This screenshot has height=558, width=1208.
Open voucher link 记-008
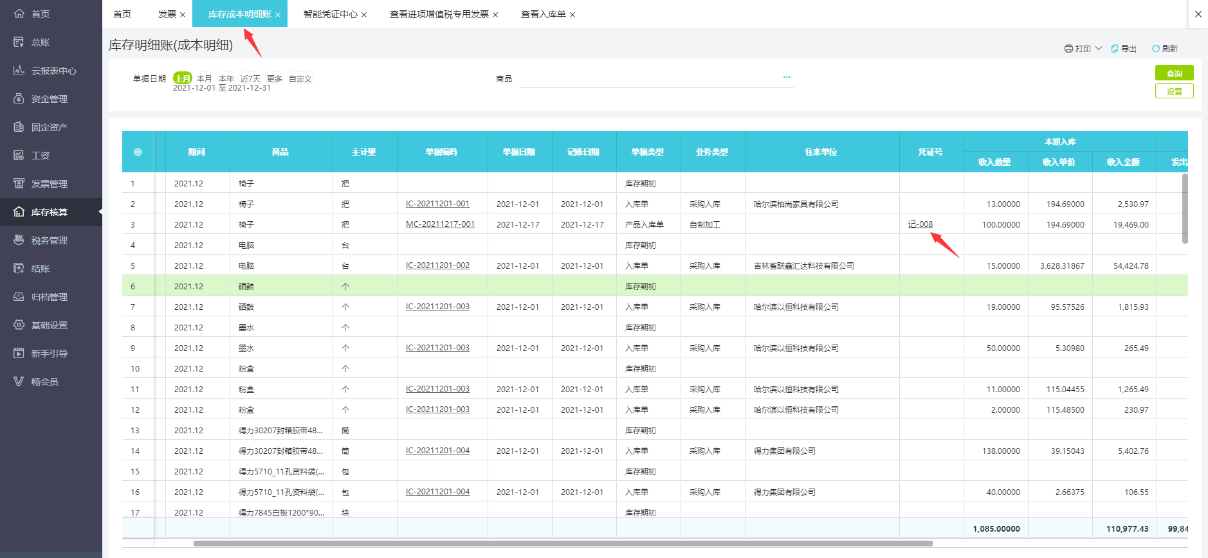pyautogui.click(x=920, y=224)
